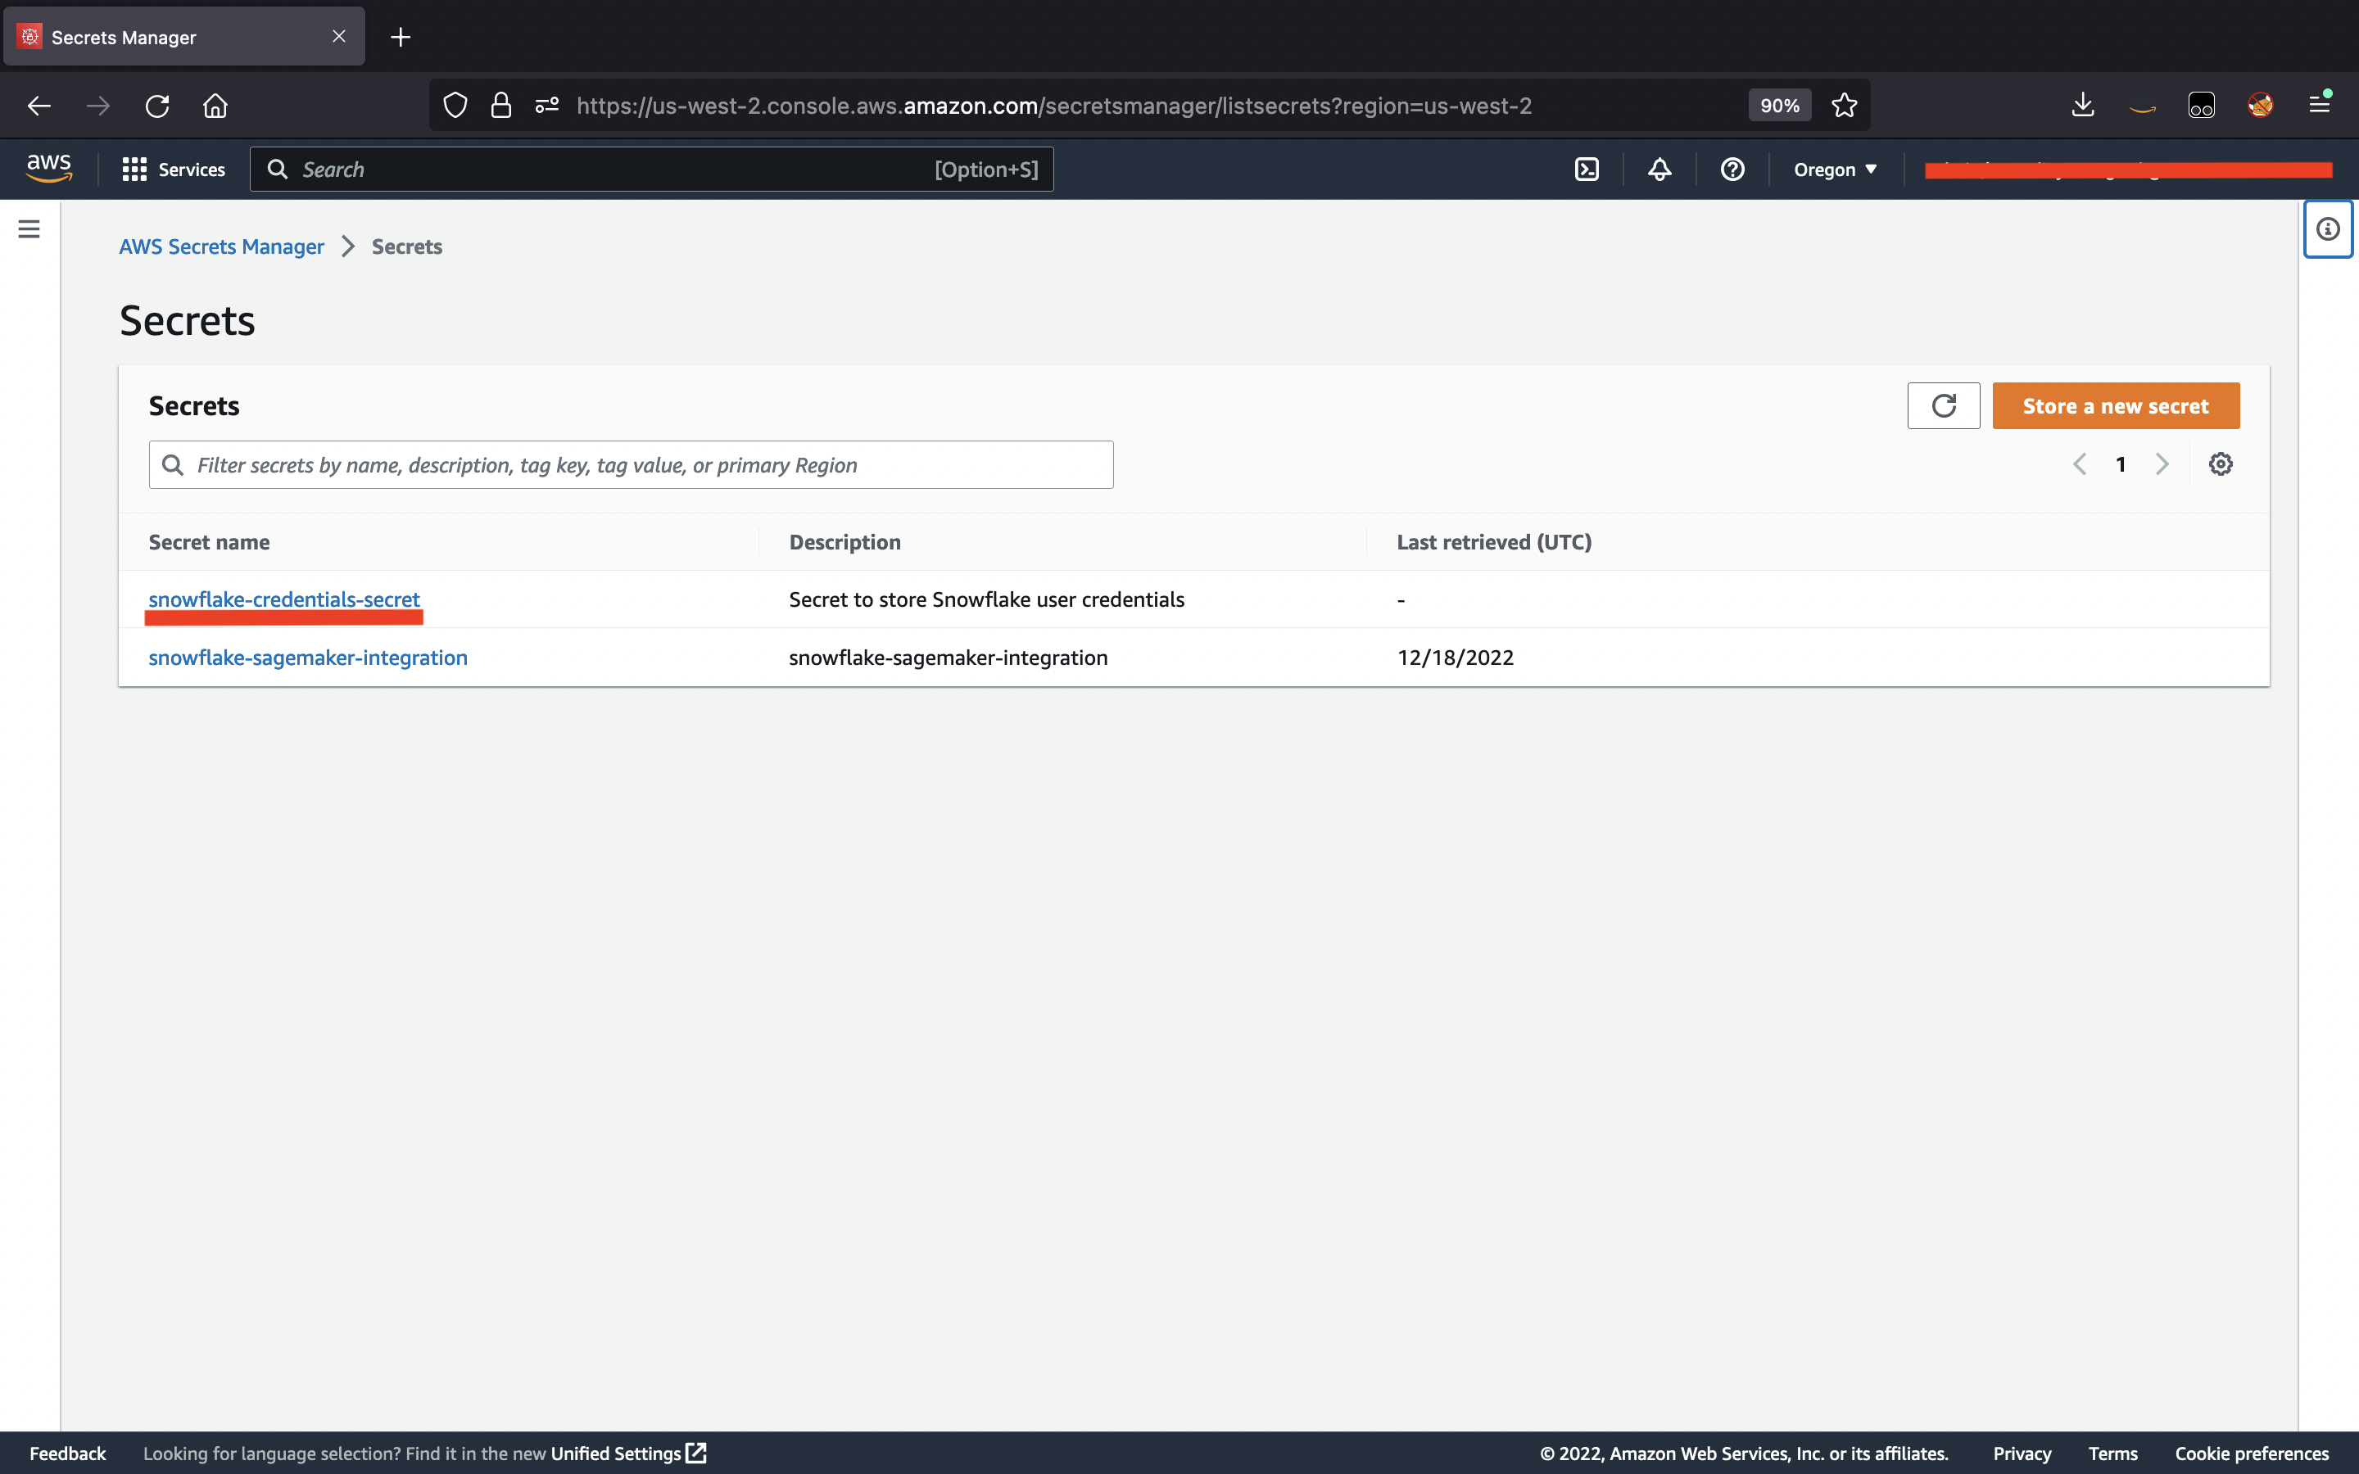Screen dimensions: 2359x1474
Task: Click the Description column header
Action: 844,542
